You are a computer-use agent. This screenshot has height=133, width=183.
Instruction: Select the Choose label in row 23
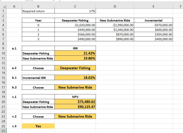[x=38, y=116]
